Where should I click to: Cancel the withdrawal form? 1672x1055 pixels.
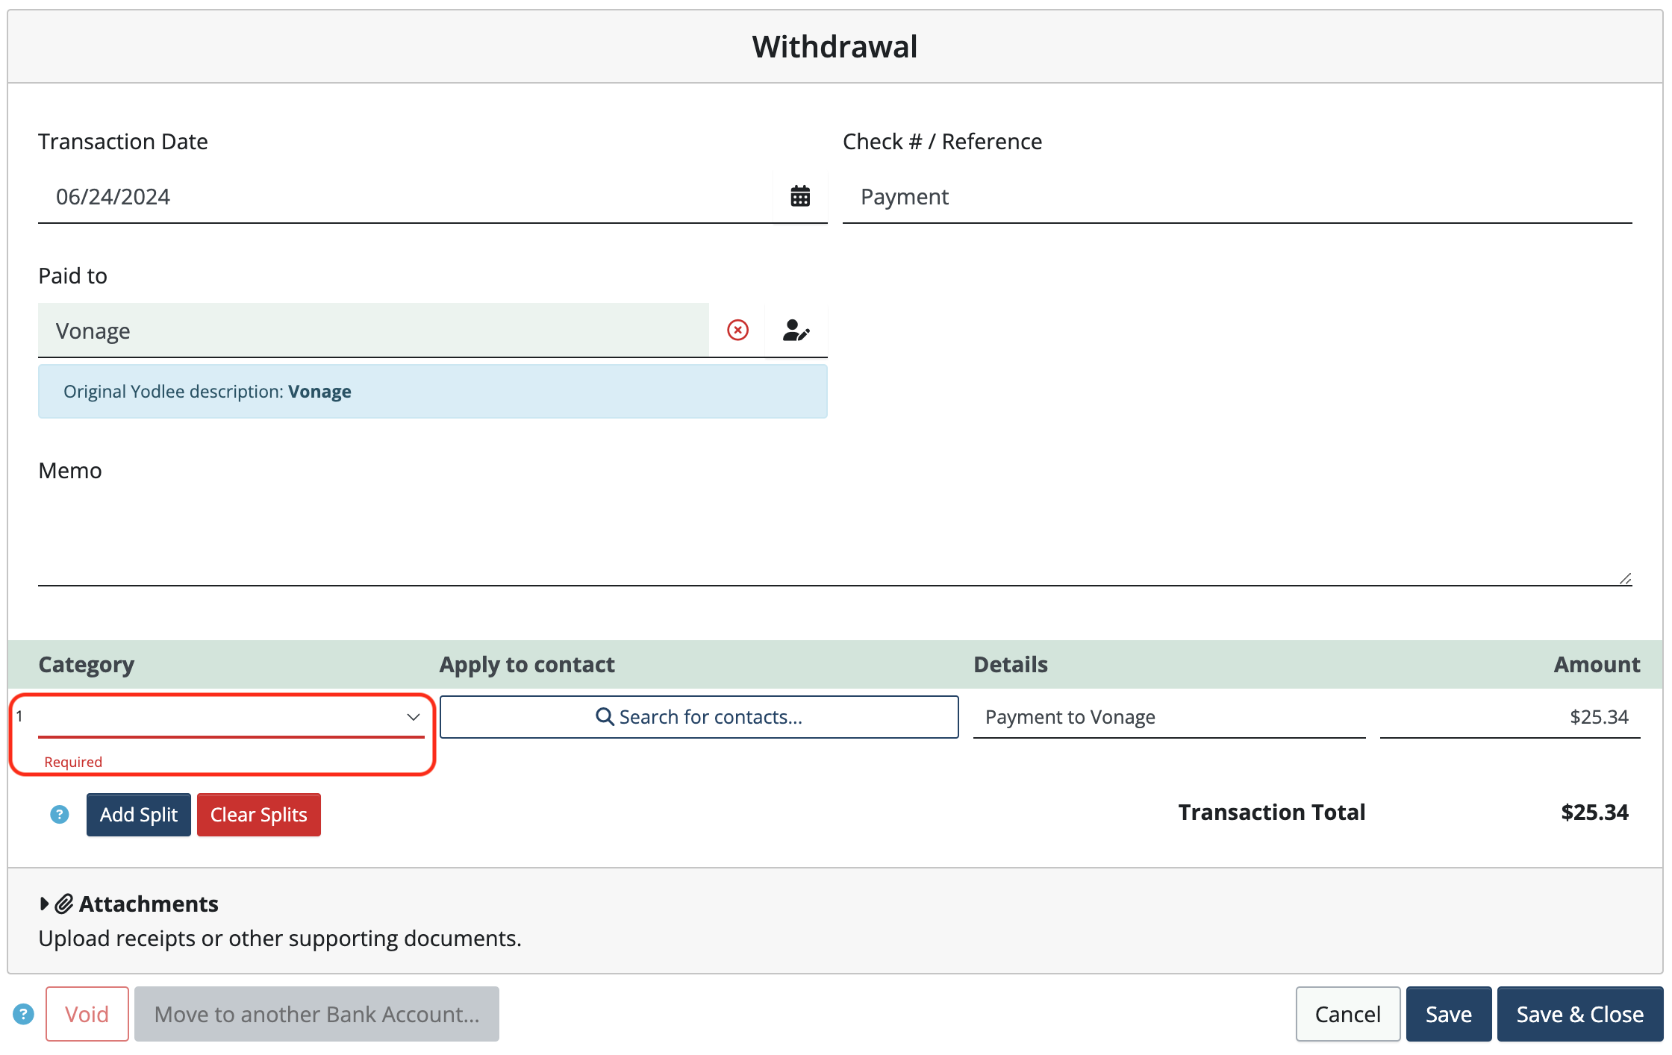[x=1347, y=1014]
